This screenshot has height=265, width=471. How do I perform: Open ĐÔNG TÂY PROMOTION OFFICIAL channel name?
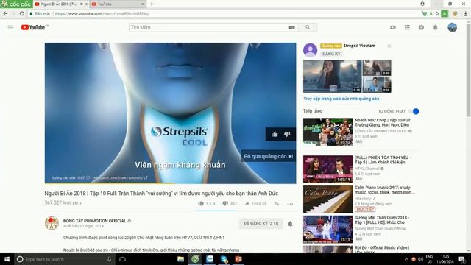tap(95, 221)
